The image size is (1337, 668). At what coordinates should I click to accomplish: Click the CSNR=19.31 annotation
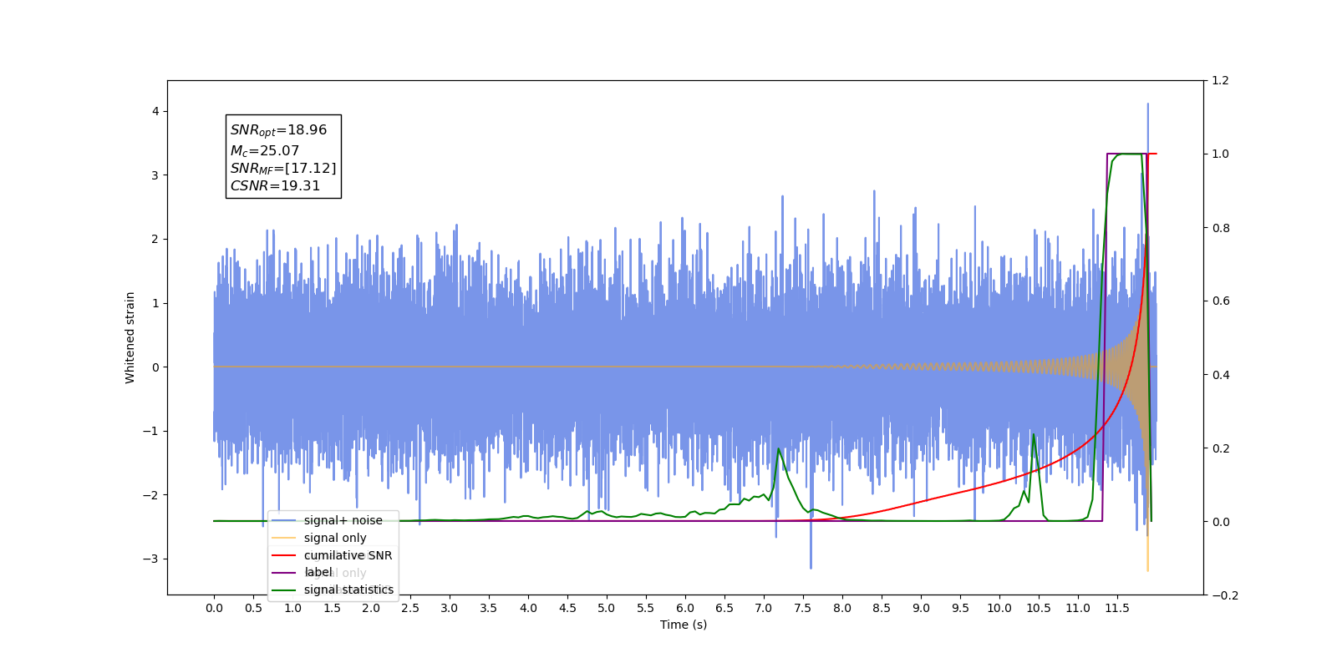tap(275, 186)
